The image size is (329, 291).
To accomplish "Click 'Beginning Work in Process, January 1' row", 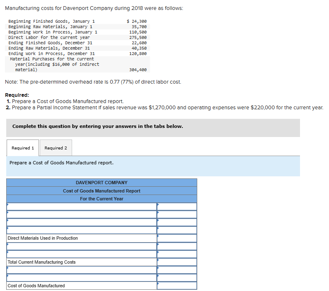I will (x=53, y=32).
